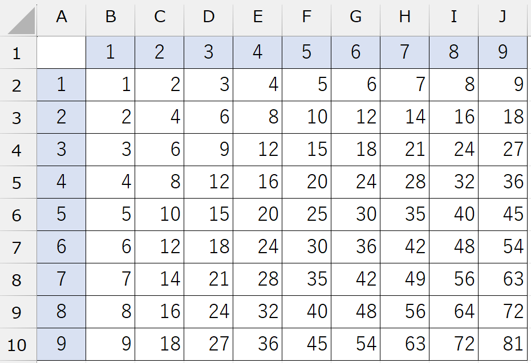Click the column J header
This screenshot has width=531, height=363.
click(502, 18)
